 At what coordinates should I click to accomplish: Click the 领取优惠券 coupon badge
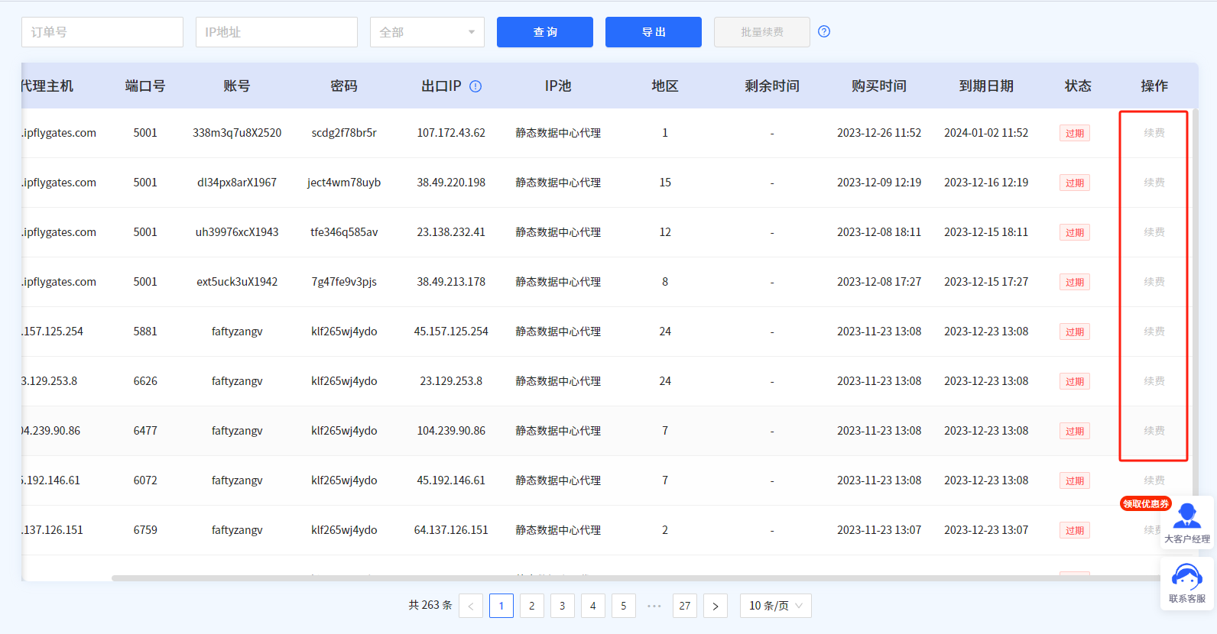click(1145, 503)
